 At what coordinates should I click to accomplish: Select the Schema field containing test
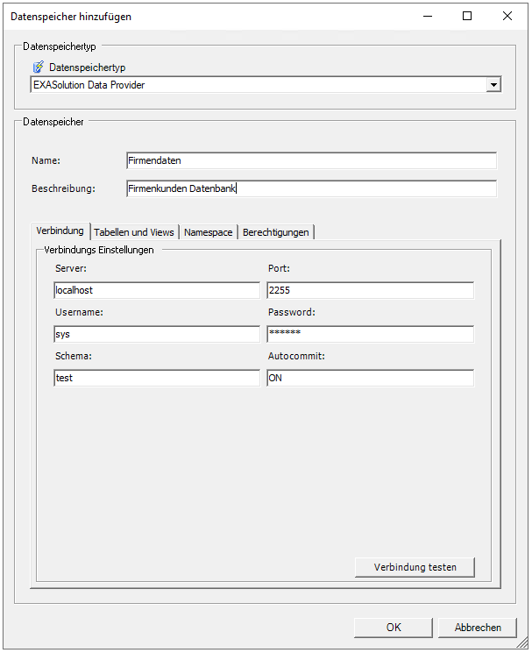pyautogui.click(x=157, y=378)
